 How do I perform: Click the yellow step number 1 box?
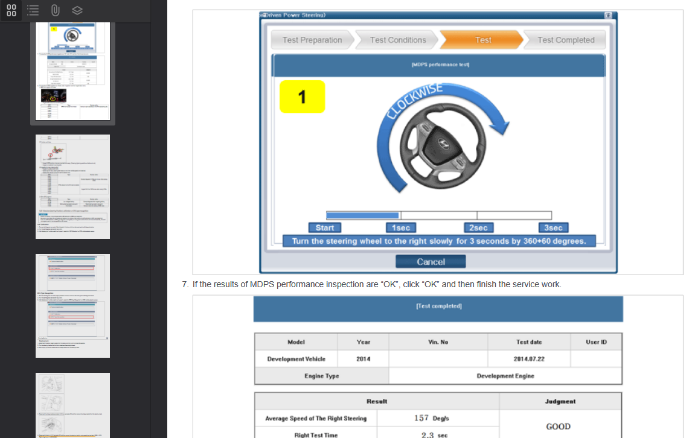(303, 97)
